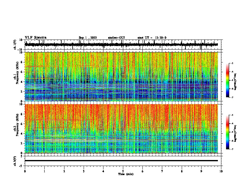Click time axis tick label '4'
The height and width of the screenshot is (192, 249).
103,171
